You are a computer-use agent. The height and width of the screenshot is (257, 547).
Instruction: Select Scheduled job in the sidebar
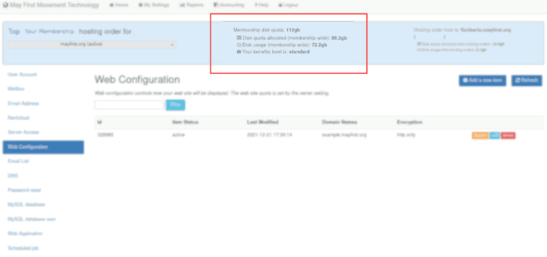tap(23, 248)
